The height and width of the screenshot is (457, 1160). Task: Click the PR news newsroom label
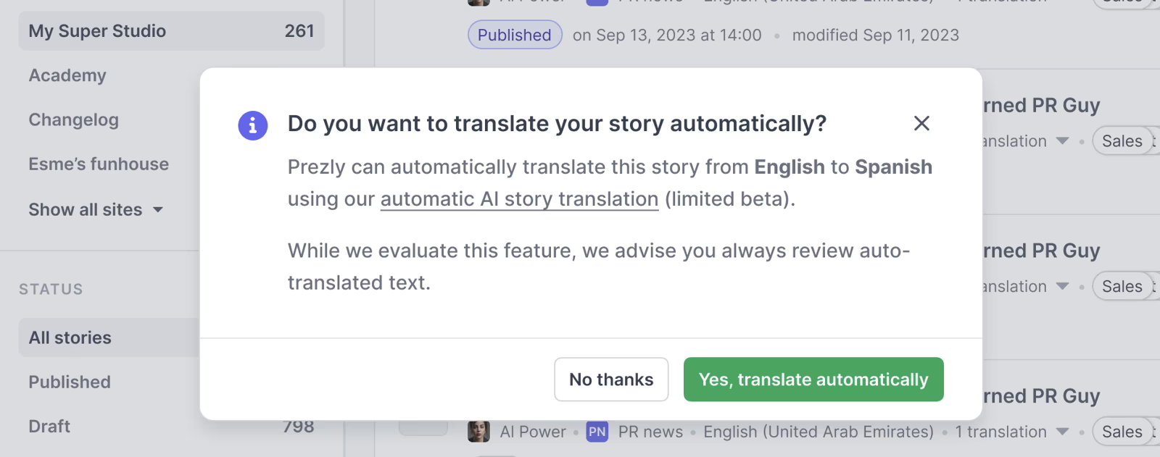pos(650,432)
